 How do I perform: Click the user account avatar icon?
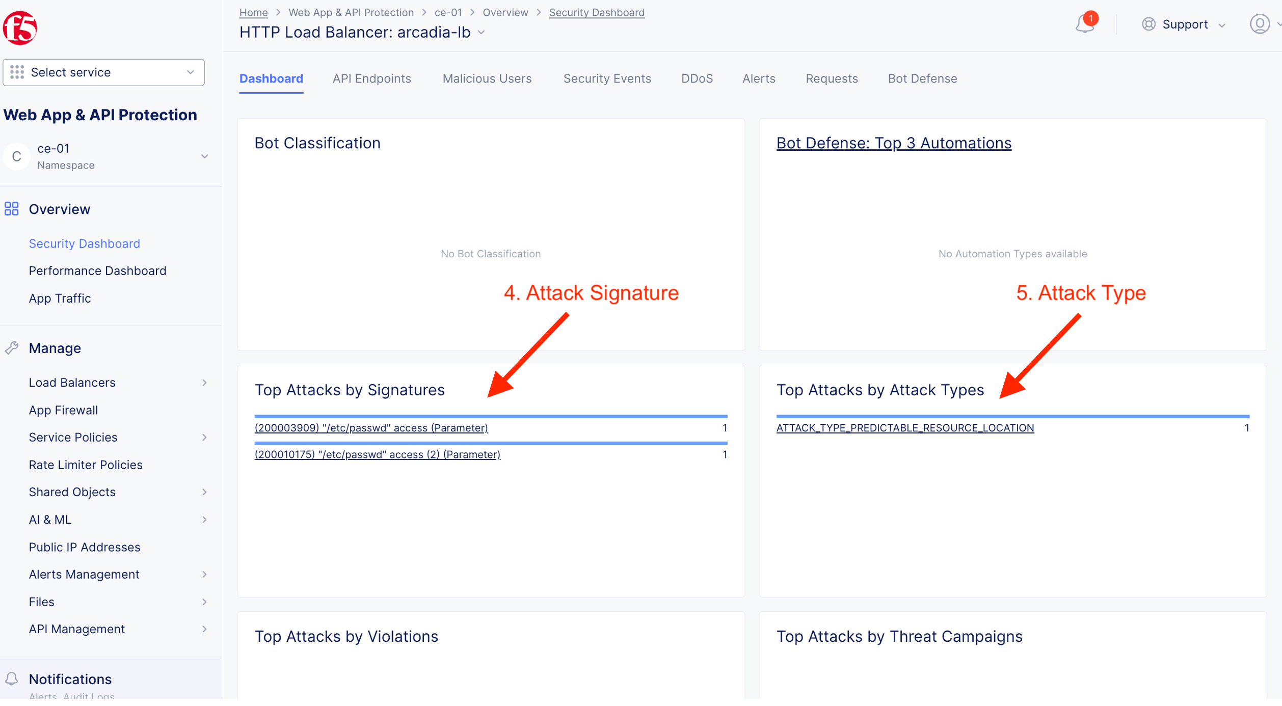pos(1259,24)
